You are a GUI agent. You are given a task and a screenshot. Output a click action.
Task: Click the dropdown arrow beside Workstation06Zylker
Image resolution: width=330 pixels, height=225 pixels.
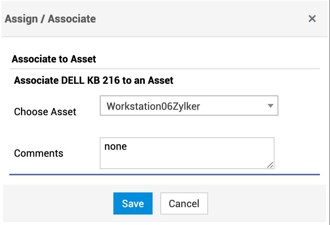click(271, 106)
